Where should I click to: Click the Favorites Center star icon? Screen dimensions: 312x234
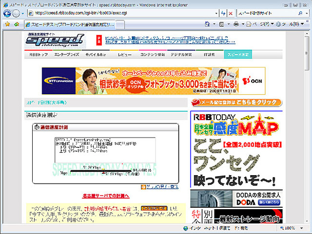click(7, 24)
